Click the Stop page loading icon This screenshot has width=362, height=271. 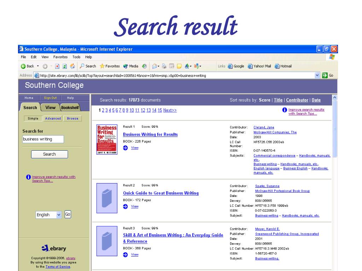pyautogui.click(x=57, y=66)
